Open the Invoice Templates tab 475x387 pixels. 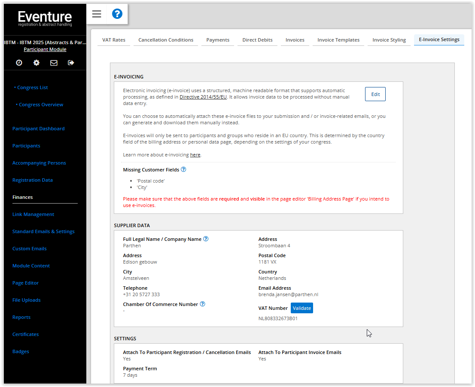click(338, 40)
